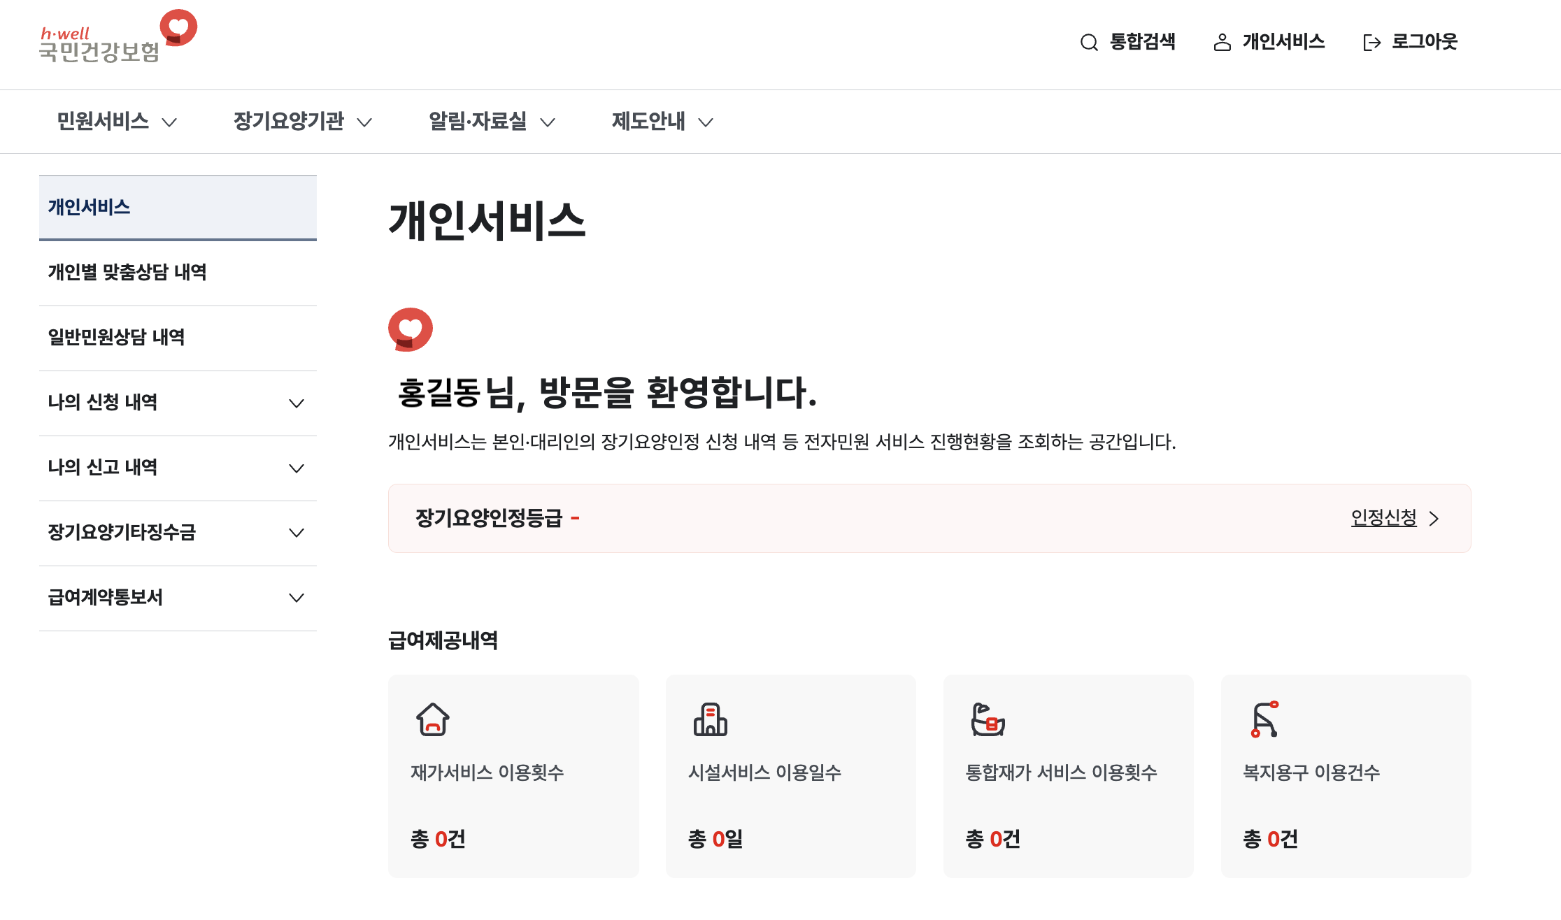Click the 장기요양인정등급 label
Viewport: 1561px width, 920px height.
[489, 518]
